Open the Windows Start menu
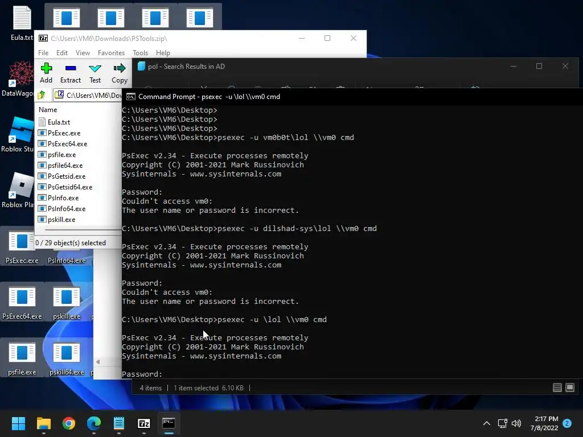Image resolution: width=583 pixels, height=437 pixels. pos(18,423)
